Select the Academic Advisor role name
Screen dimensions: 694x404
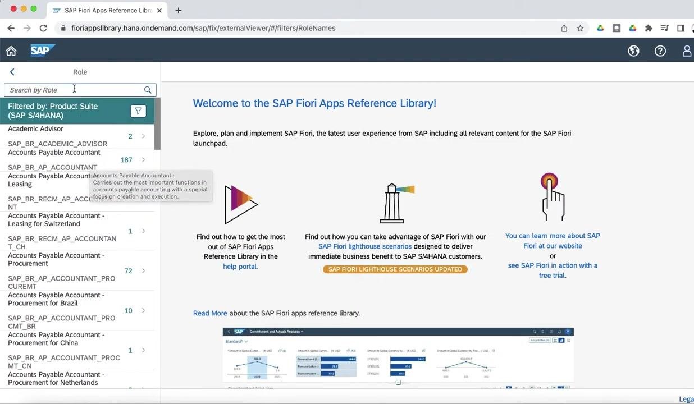[35, 129]
